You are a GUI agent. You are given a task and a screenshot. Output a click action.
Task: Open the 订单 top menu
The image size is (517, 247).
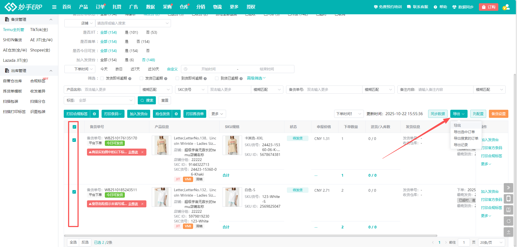pos(100,7)
